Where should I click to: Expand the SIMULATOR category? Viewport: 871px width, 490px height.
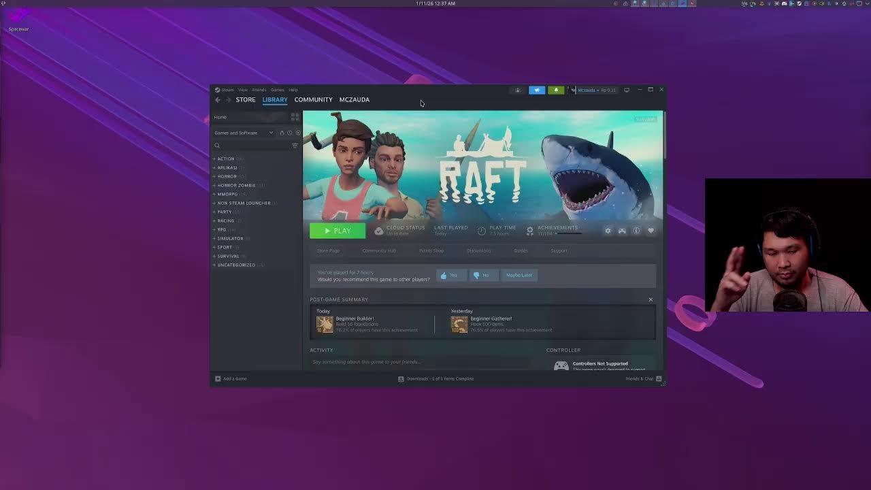231,238
